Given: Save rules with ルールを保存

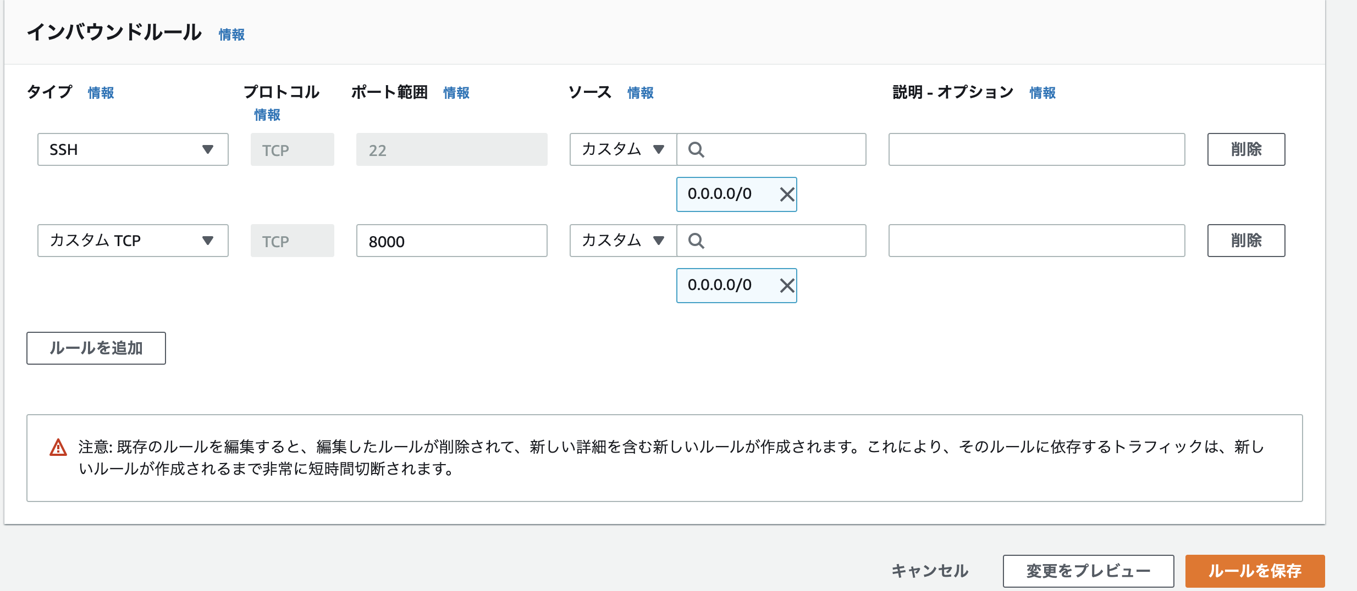Looking at the screenshot, I should click(1255, 571).
